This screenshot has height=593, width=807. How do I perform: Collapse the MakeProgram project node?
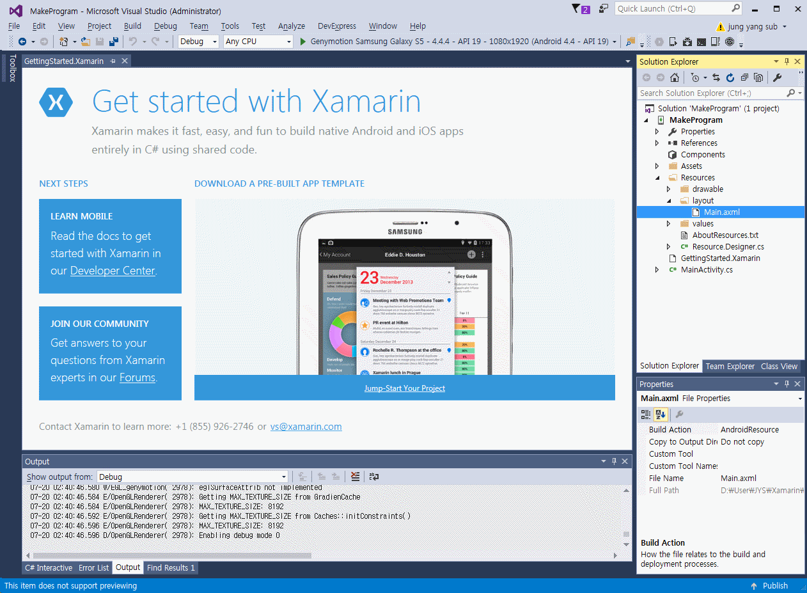645,120
